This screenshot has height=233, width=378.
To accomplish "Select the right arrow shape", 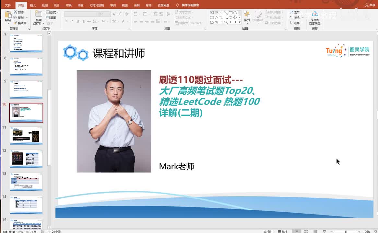I will 230,17.
